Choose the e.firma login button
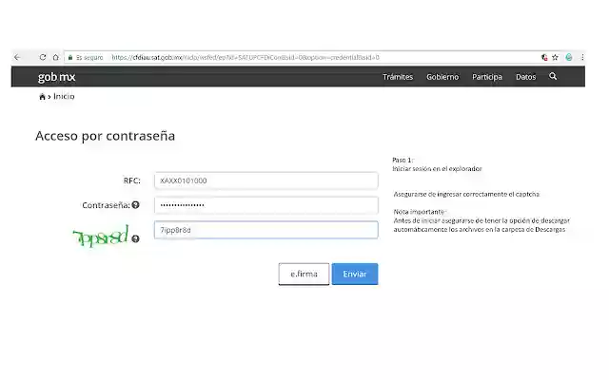609x380 pixels. [x=304, y=275]
